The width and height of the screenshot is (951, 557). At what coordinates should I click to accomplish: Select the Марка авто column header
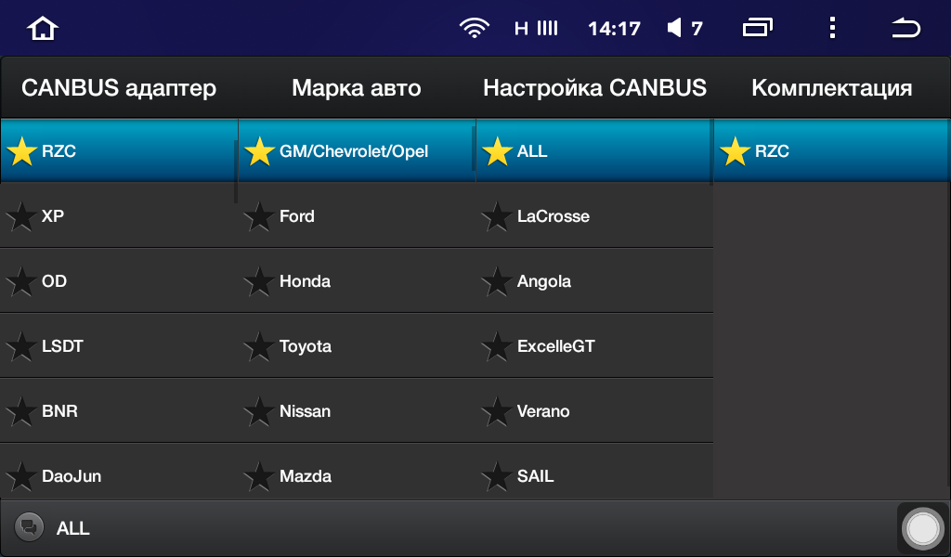[357, 88]
